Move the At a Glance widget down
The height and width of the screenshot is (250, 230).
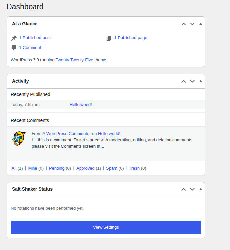pos(192,24)
